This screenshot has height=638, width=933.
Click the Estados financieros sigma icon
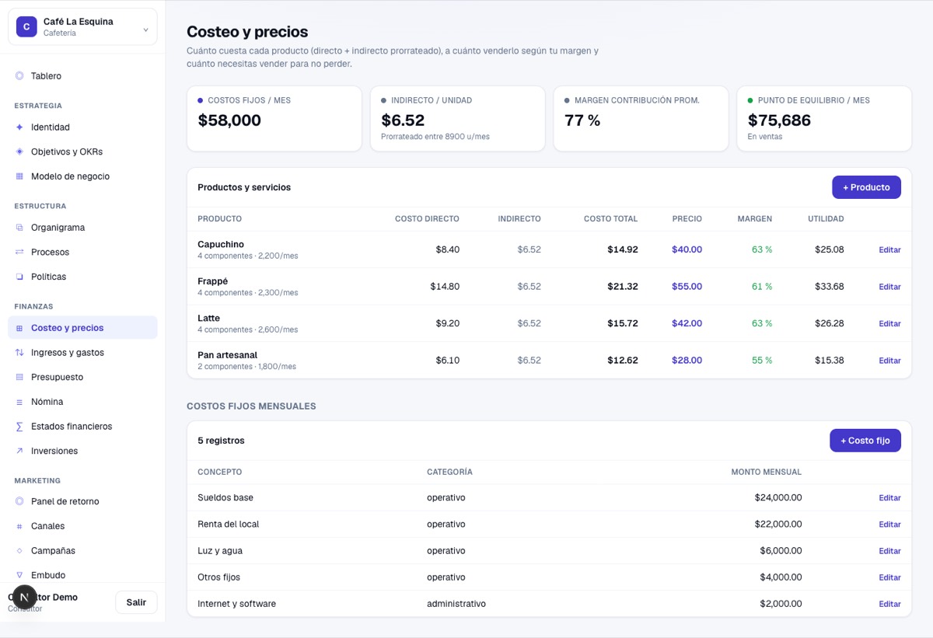point(19,427)
